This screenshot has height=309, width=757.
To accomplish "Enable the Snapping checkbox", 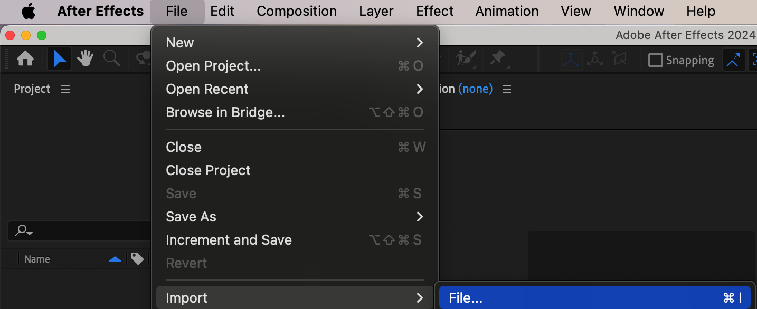I will point(655,60).
